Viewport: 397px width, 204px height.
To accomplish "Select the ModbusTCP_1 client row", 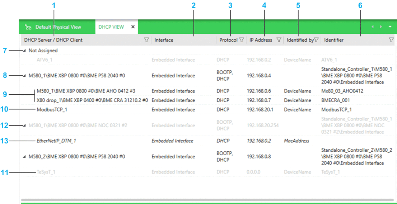I will tap(207, 109).
